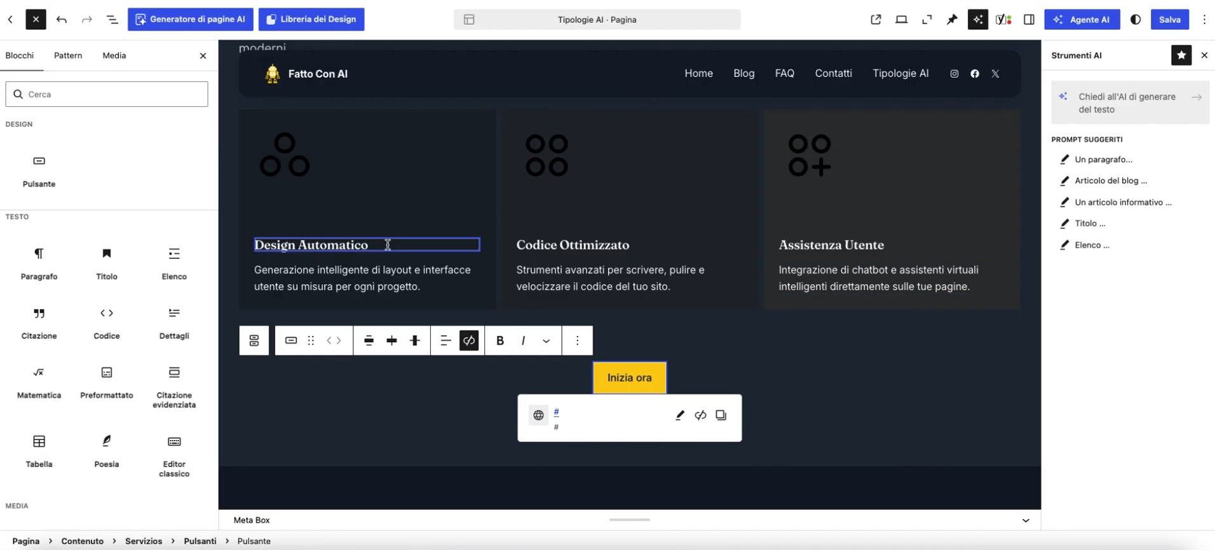Toggle bold in block toolbar

[500, 341]
